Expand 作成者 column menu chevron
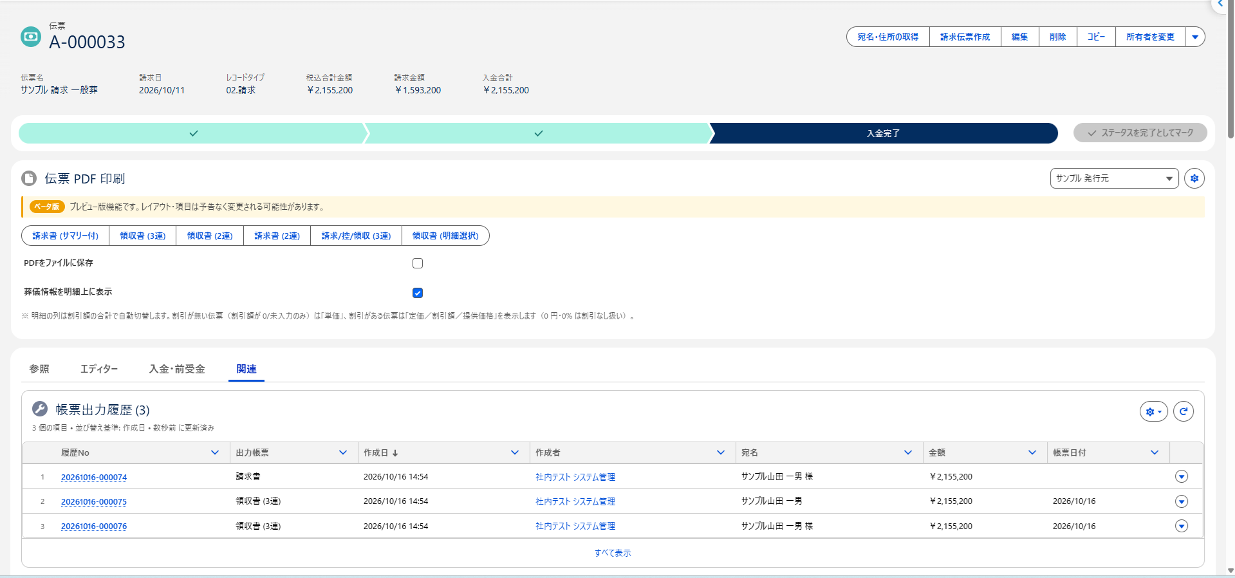 click(721, 452)
